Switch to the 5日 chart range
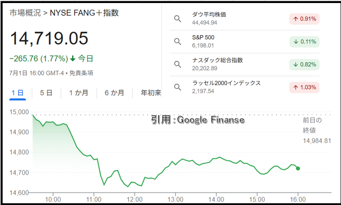Viewport: 341px width, 205px height. pos(46,93)
